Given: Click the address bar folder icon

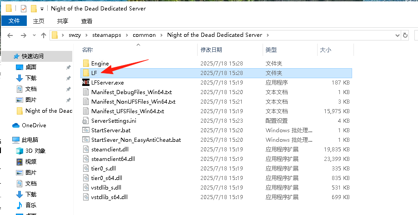Looking at the screenshot, I should click(55, 35).
